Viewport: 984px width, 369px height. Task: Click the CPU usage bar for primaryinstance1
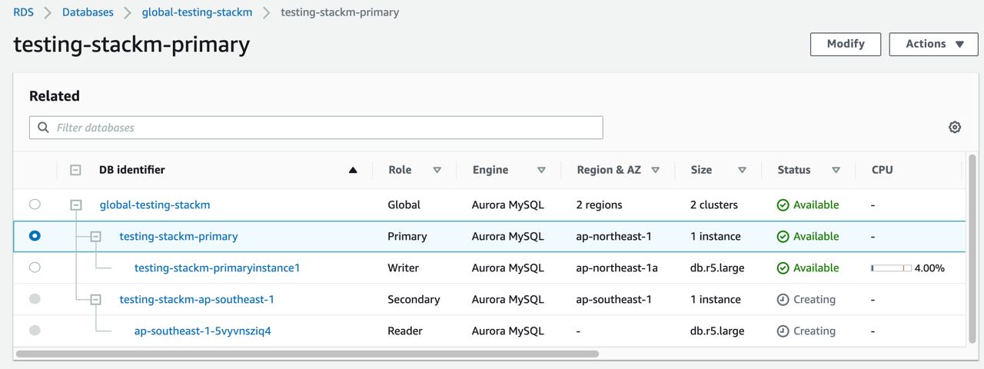click(891, 268)
